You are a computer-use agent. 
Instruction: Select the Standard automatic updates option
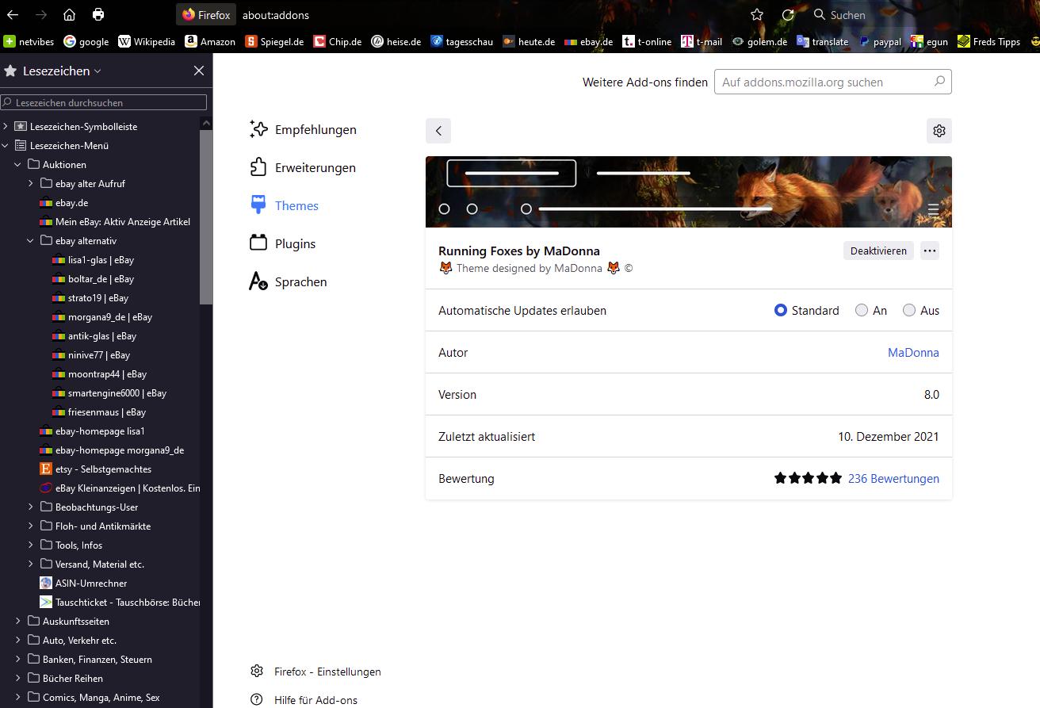coord(781,311)
